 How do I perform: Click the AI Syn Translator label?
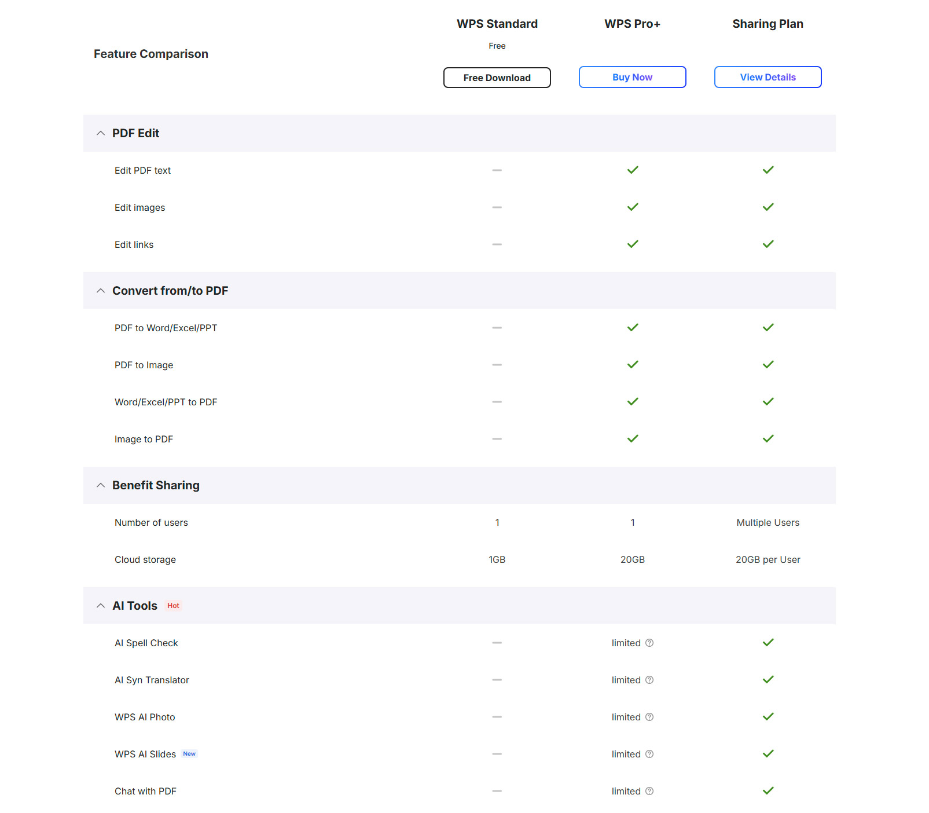click(152, 680)
